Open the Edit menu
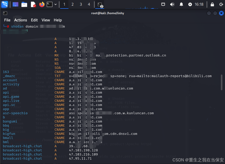 click(34, 20)
